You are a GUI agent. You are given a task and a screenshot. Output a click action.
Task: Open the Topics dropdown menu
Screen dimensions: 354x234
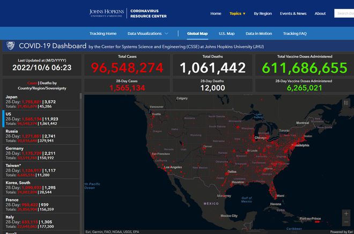tap(237, 13)
